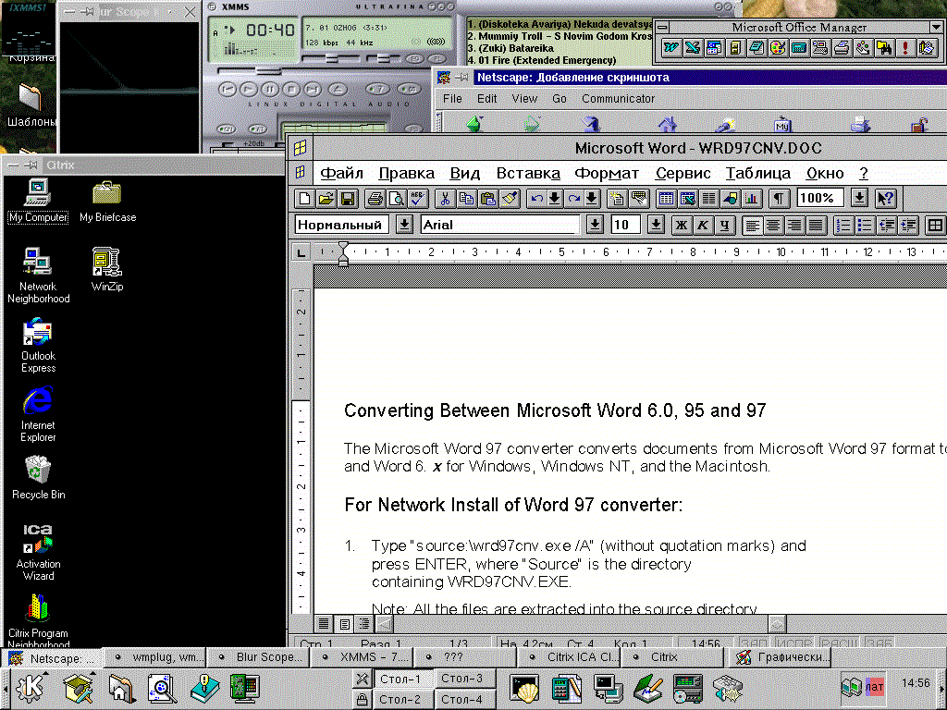The height and width of the screenshot is (710, 947).
Task: Click the Copy icon in Word toolbar
Action: 466,198
